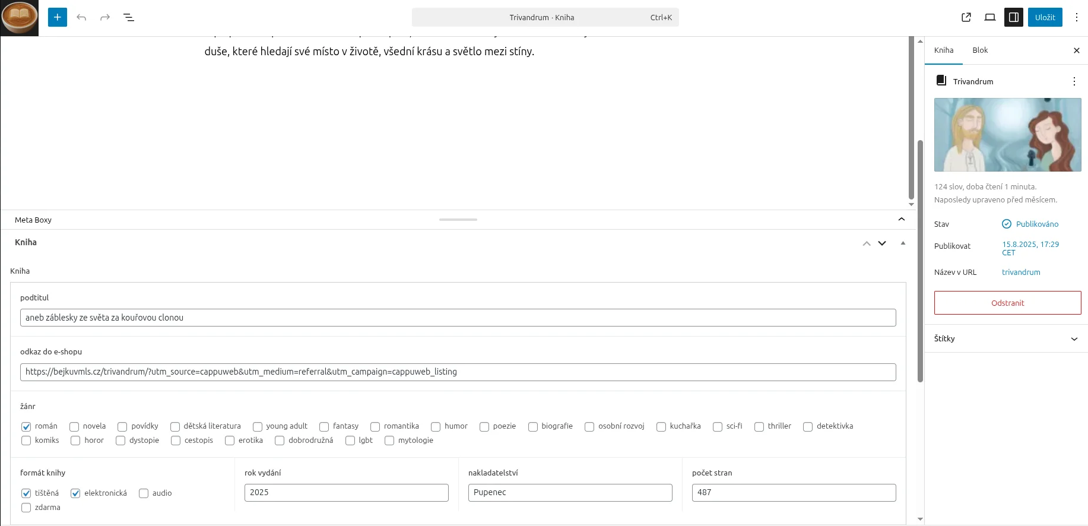Check the mytologie genre checkbox
1088x526 pixels.
[x=389, y=441]
